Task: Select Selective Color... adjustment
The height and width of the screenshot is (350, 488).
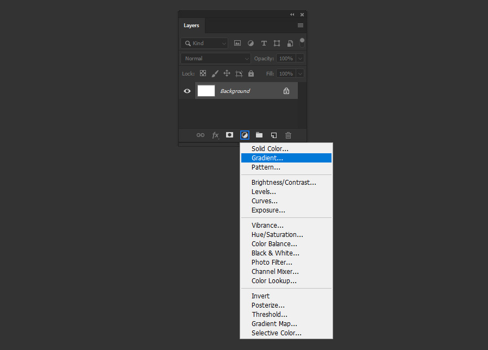Action: tap(286, 333)
